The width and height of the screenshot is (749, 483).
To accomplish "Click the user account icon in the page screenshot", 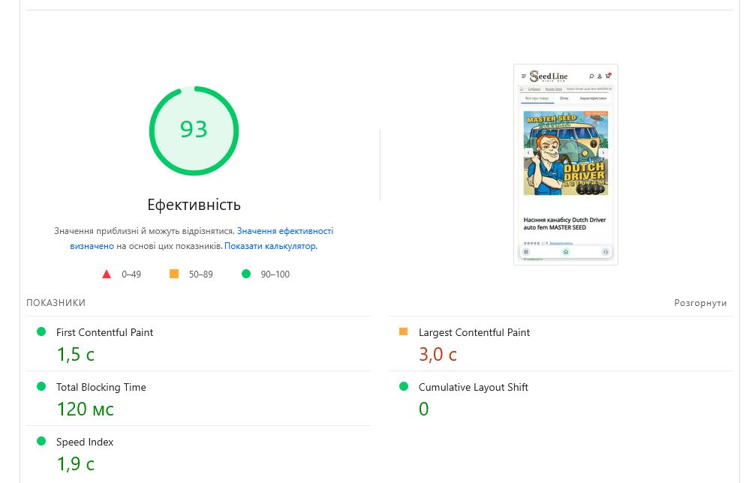I will pos(600,76).
